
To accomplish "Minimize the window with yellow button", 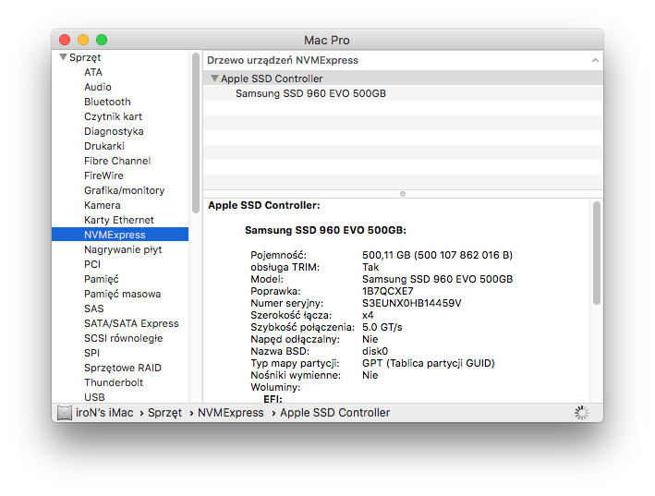I will click(83, 40).
